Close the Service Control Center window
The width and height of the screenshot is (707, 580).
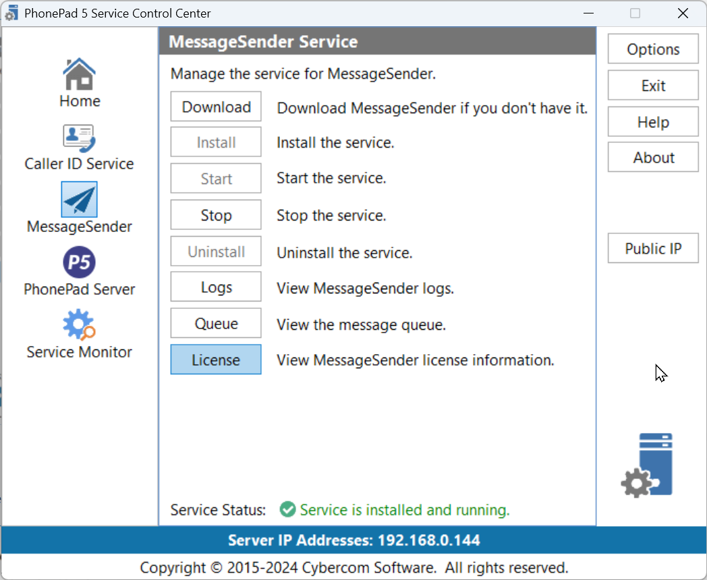[683, 13]
